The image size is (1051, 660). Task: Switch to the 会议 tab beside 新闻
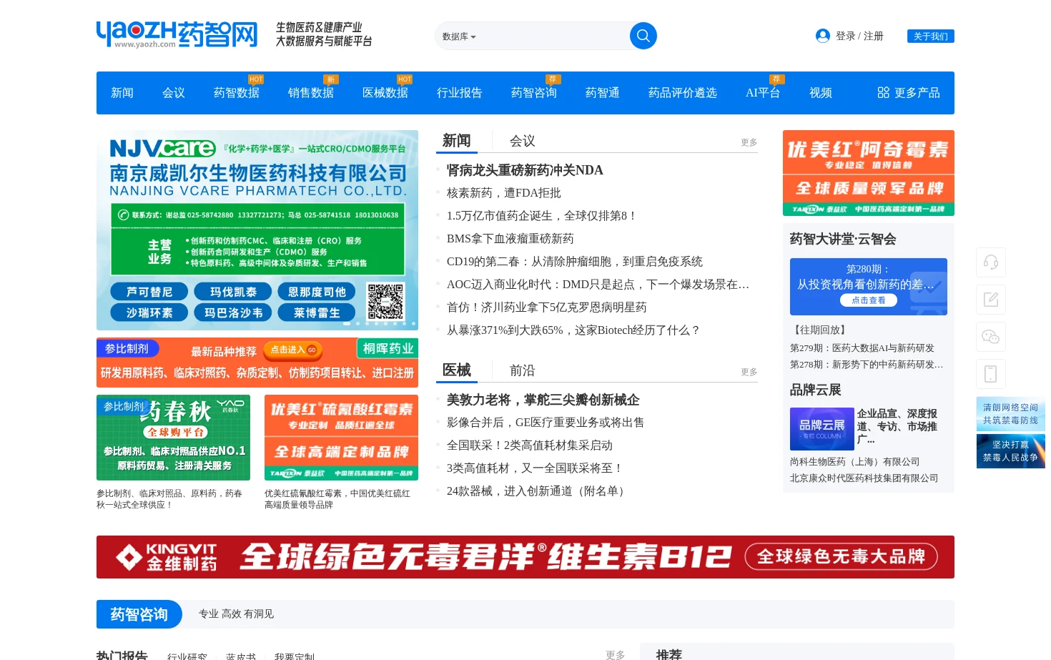(x=523, y=141)
